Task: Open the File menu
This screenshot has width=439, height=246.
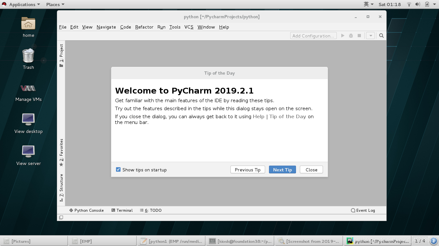Action: click(63, 27)
